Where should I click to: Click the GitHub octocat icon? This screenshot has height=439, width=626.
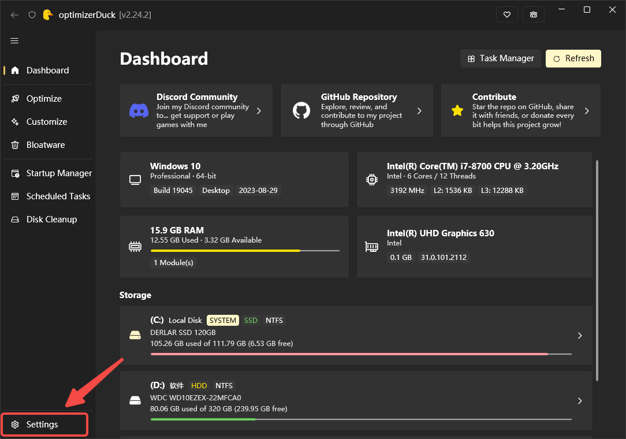point(301,111)
